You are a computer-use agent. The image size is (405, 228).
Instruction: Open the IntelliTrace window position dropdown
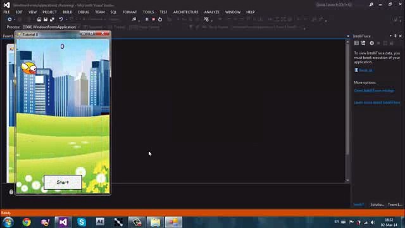(x=390, y=36)
